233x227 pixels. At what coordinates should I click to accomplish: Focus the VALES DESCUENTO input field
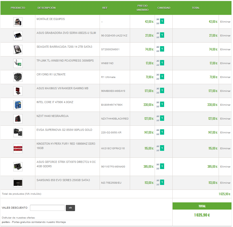47,208
